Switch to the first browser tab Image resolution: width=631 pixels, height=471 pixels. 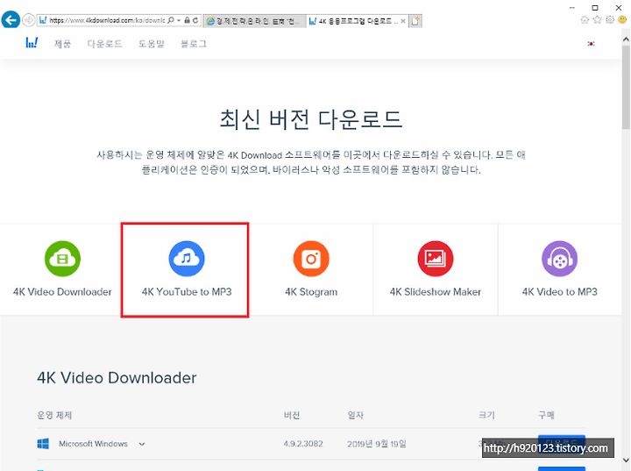pos(254,21)
